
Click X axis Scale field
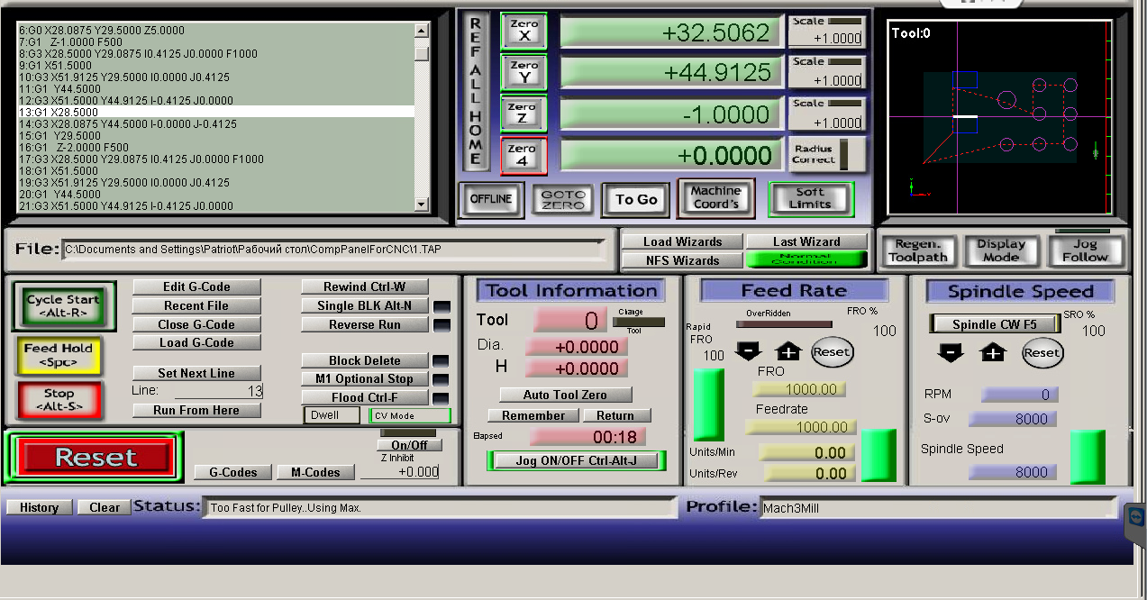click(826, 38)
